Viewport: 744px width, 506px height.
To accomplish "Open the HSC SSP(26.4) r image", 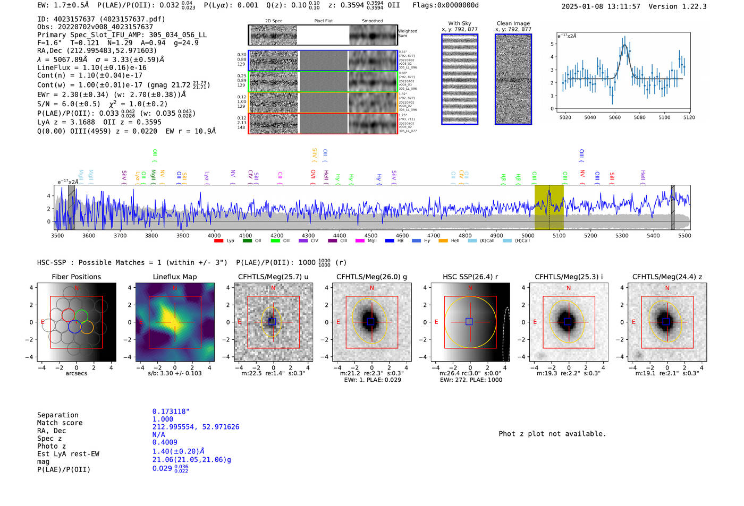I will point(470,322).
